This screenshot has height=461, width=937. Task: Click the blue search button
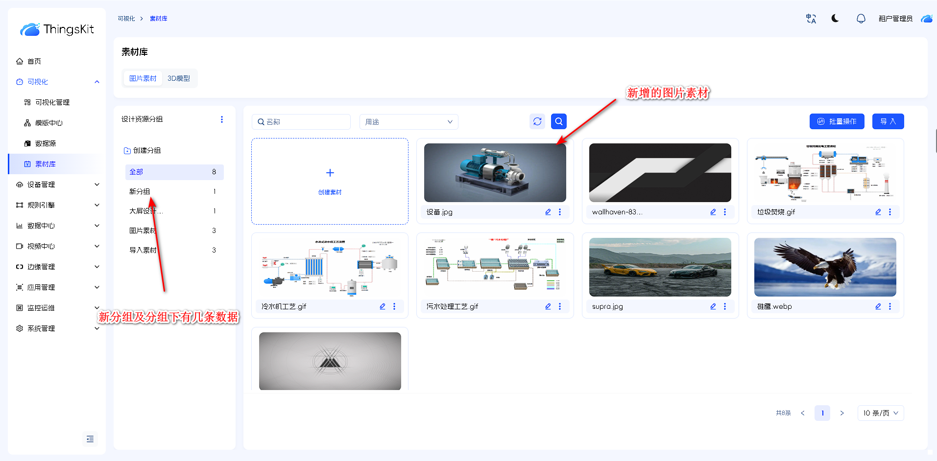pos(558,121)
